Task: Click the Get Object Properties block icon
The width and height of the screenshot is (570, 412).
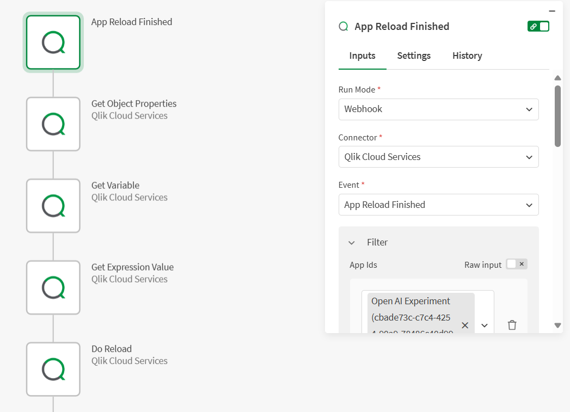Action: click(53, 124)
